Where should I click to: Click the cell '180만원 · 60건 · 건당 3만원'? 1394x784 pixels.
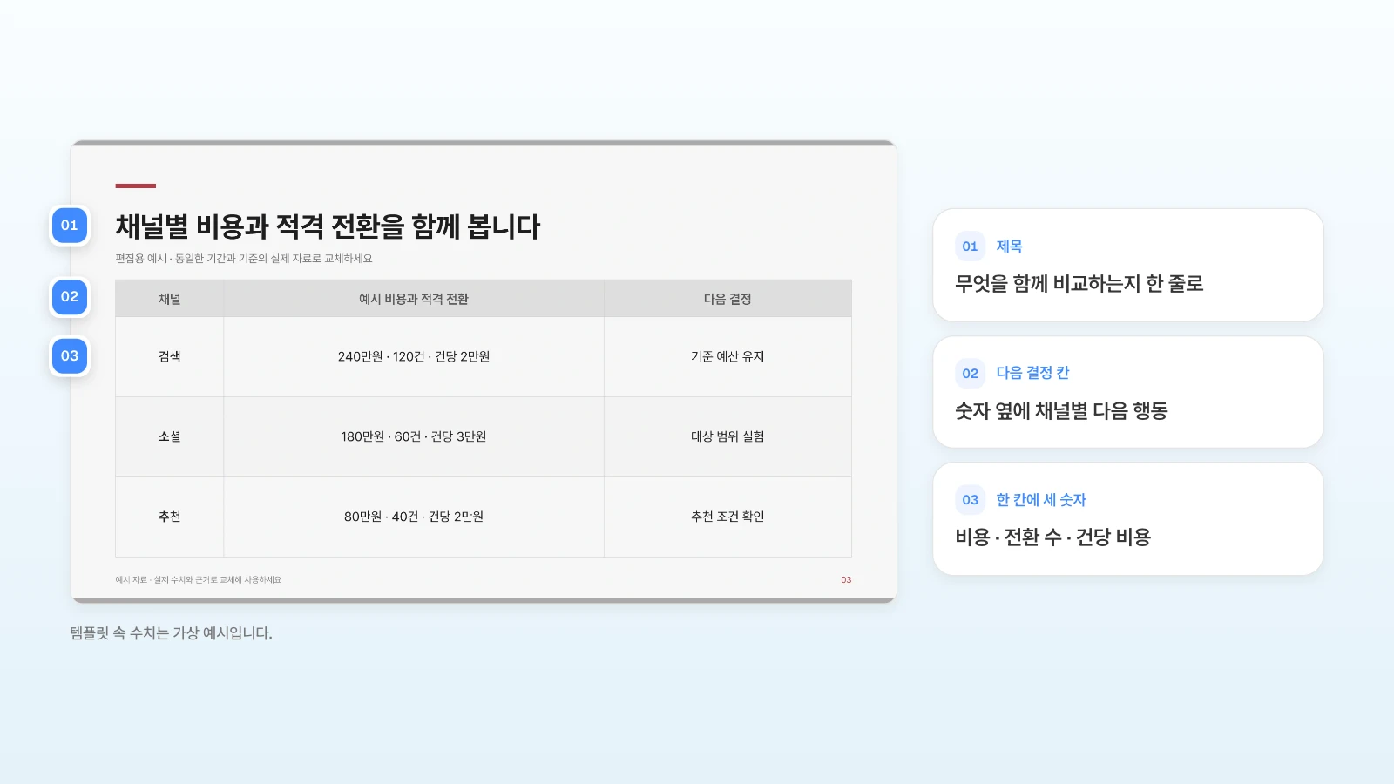(414, 436)
